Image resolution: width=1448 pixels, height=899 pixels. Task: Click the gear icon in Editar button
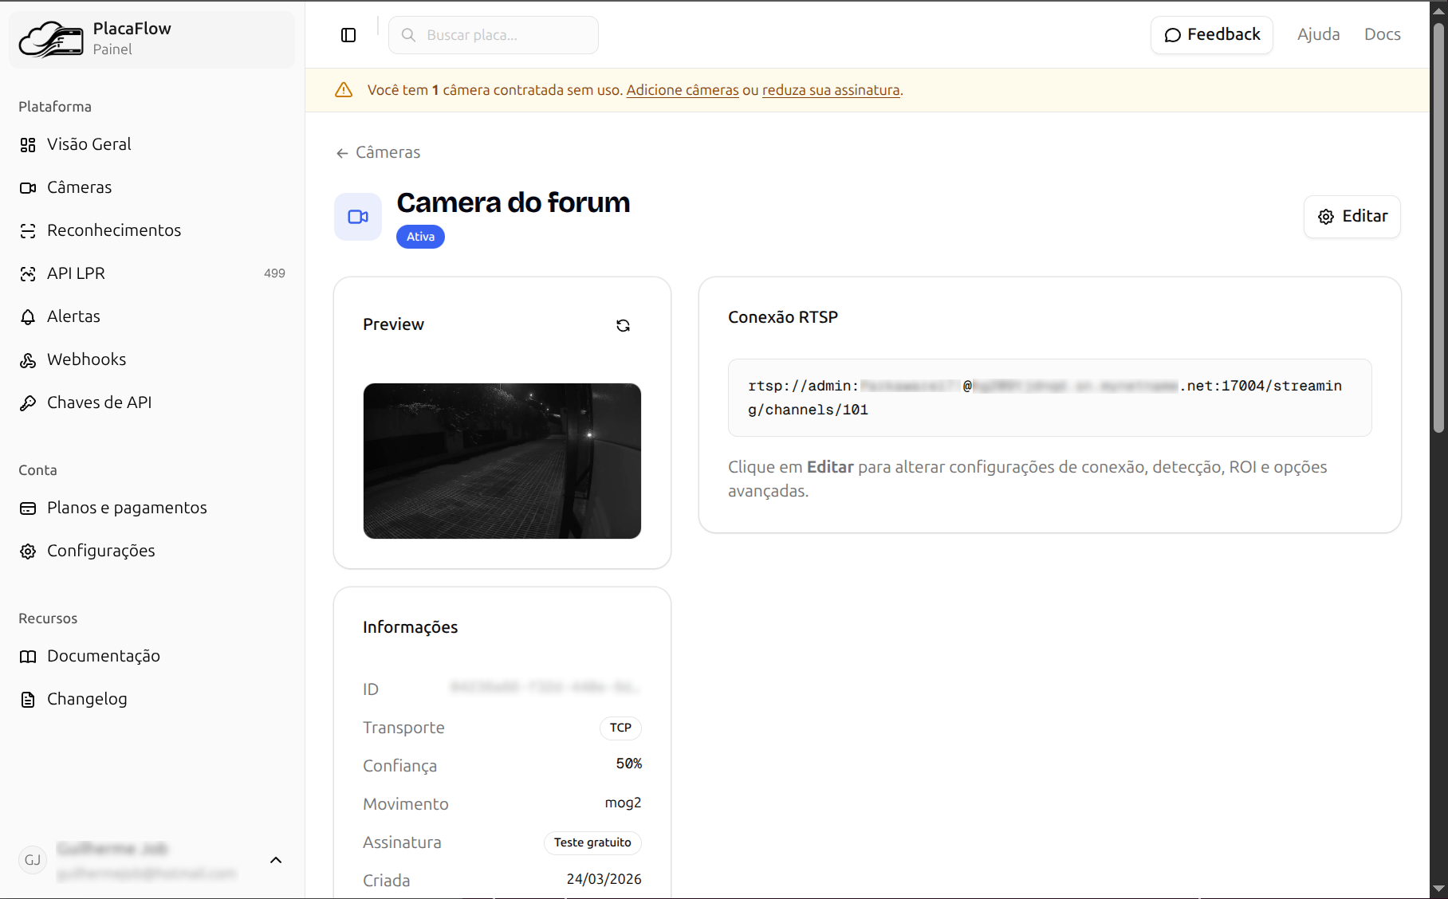(x=1325, y=217)
